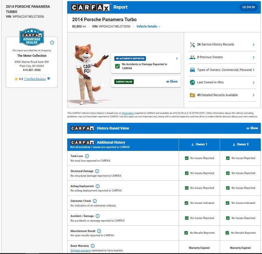262x254 pixels.
Task: Click the green checkmark for No Accidents Reported
Action: [x=117, y=66]
